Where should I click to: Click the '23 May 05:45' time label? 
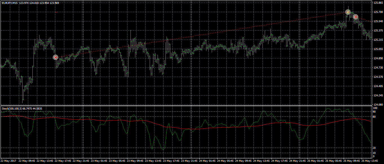[x=117, y=161]
